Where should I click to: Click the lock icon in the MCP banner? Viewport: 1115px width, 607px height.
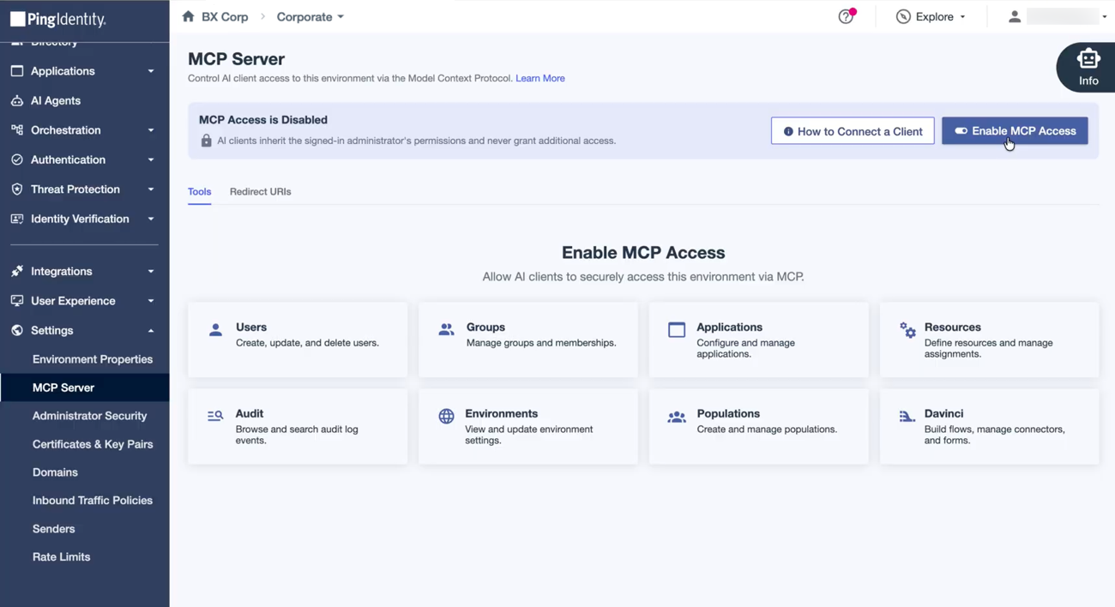pyautogui.click(x=206, y=141)
